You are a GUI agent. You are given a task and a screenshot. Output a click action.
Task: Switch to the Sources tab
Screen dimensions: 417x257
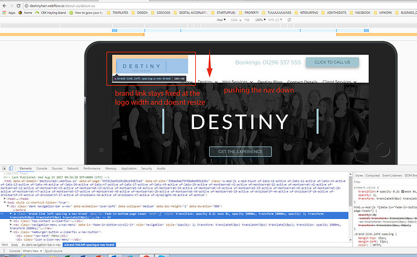pyautogui.click(x=57, y=168)
